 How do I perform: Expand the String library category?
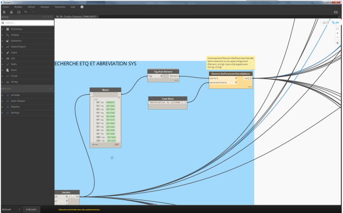(x=2, y=82)
